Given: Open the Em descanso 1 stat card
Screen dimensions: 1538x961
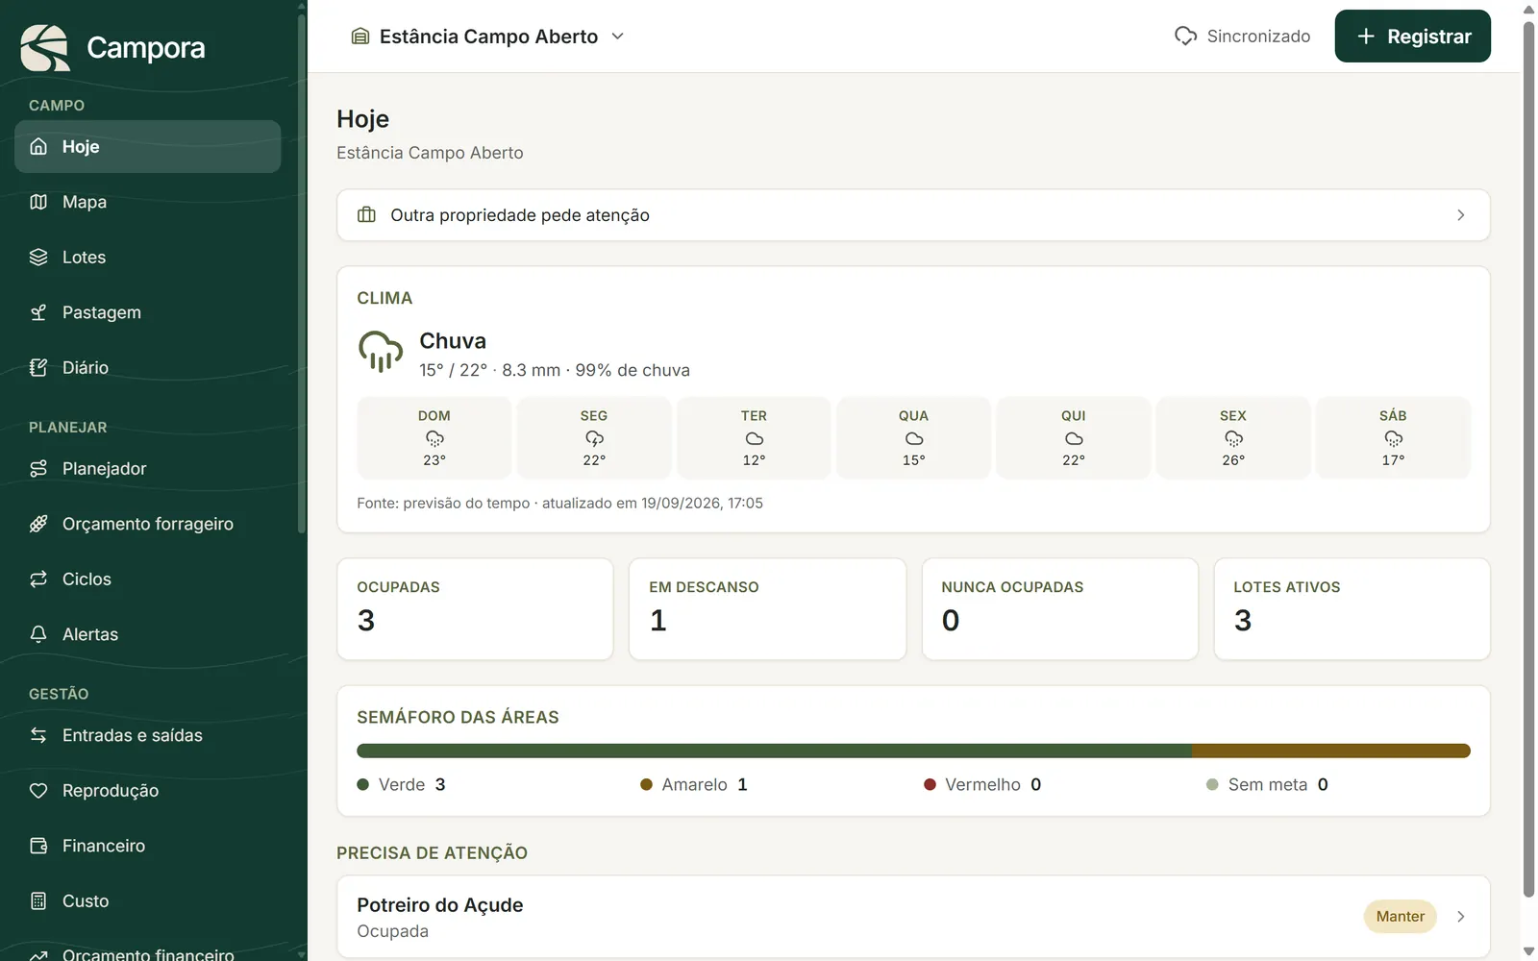Looking at the screenshot, I should [x=767, y=609].
